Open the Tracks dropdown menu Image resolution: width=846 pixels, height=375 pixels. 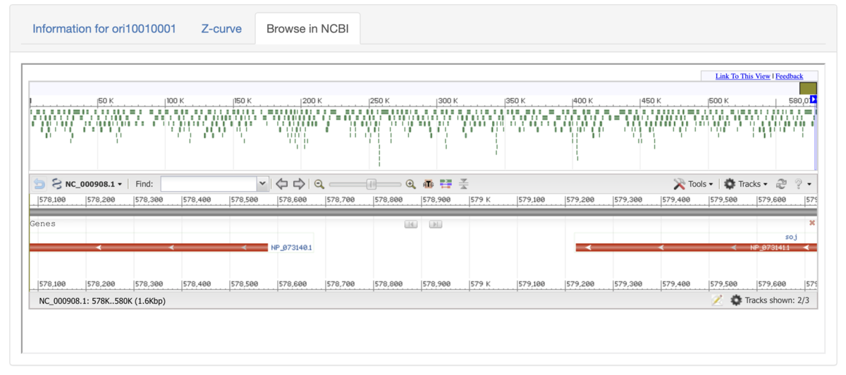click(746, 184)
